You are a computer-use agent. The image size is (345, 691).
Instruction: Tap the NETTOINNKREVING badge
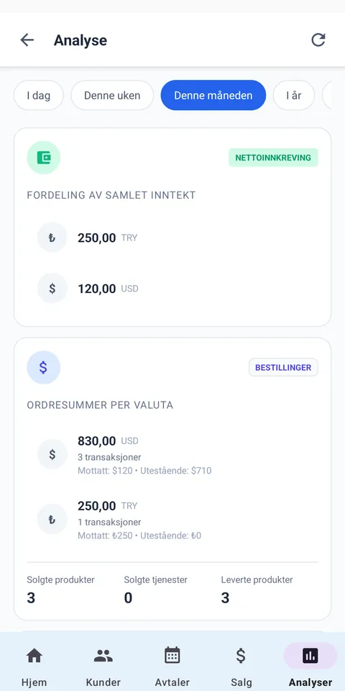point(273,158)
